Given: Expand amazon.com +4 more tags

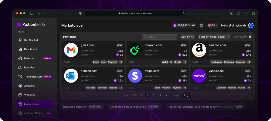Looking at the screenshot, I should coord(249,62).
